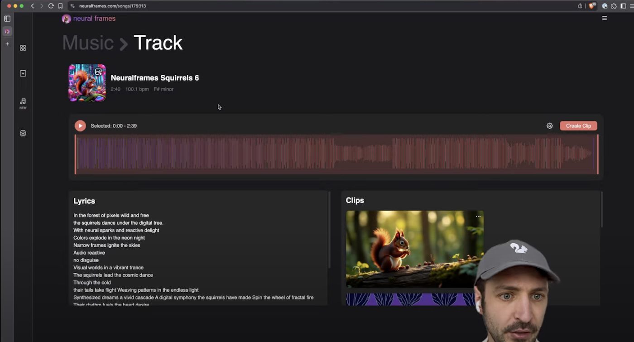Open the hamburger menu on the page
The width and height of the screenshot is (634, 342).
pyautogui.click(x=604, y=18)
